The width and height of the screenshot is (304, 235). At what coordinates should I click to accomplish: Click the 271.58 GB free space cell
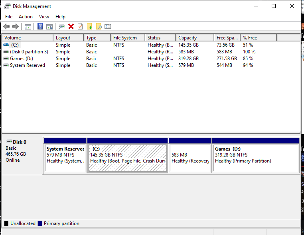(x=227, y=59)
